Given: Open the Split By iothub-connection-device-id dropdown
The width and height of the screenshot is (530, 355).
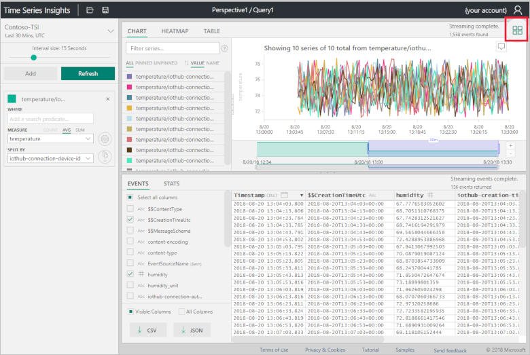Looking at the screenshot, I should pyautogui.click(x=50, y=158).
